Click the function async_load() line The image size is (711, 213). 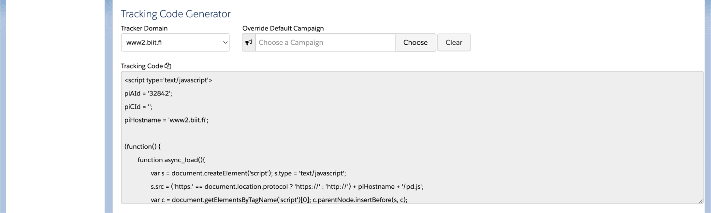coord(171,160)
